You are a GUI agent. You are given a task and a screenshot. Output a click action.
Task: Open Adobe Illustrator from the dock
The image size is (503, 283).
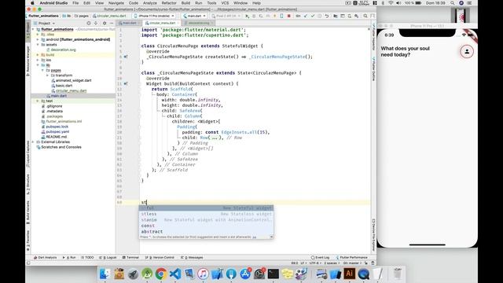[x=349, y=274]
